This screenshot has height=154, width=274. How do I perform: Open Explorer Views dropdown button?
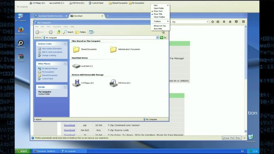tap(92, 32)
